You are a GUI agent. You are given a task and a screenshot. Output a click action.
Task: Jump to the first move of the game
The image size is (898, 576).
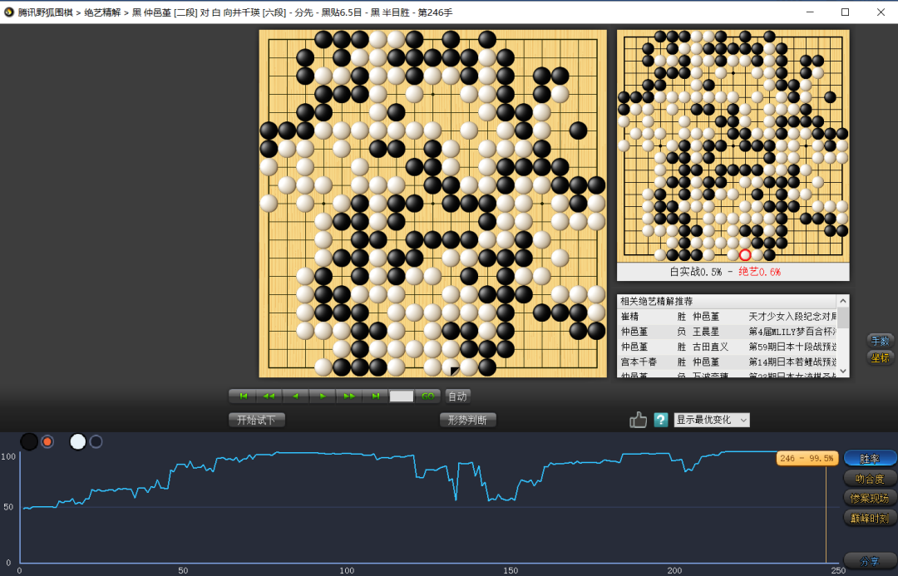click(x=243, y=396)
